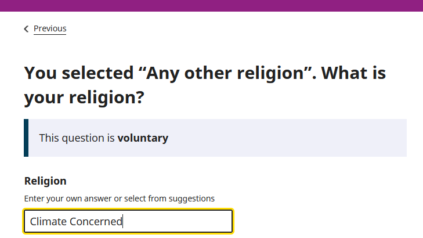Go back using the Previous link
The image size is (423, 238).
point(50,28)
